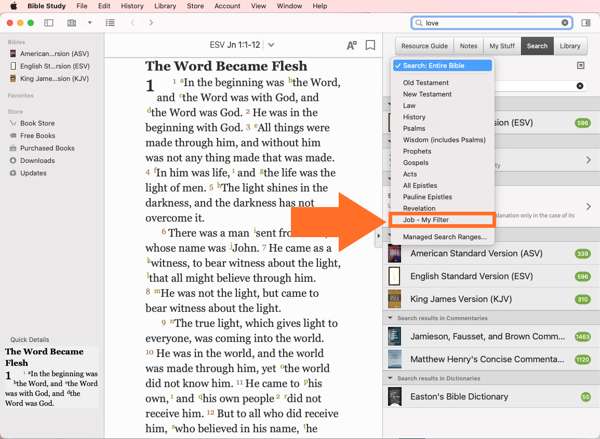Toggle the right study panel icon
The width and height of the screenshot is (600, 439).
point(585,23)
